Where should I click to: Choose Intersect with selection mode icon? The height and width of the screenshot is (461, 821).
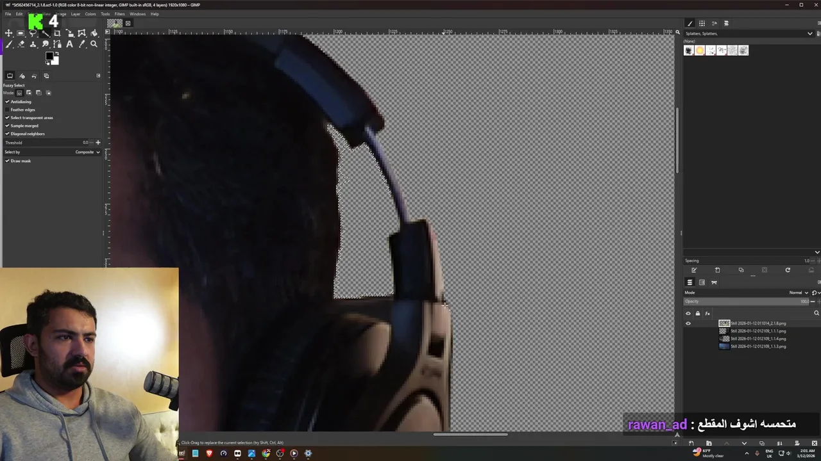pyautogui.click(x=48, y=93)
